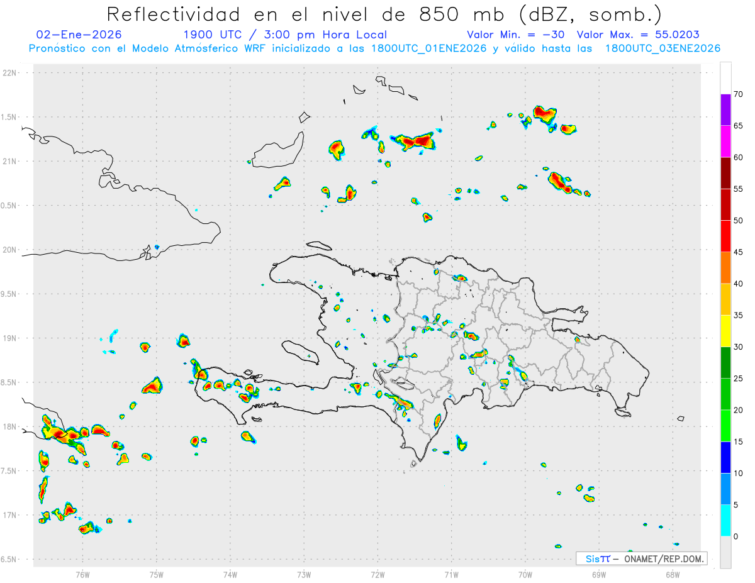Click the colorbar label '50'
This screenshot has height=583, width=755.
pos(738,221)
